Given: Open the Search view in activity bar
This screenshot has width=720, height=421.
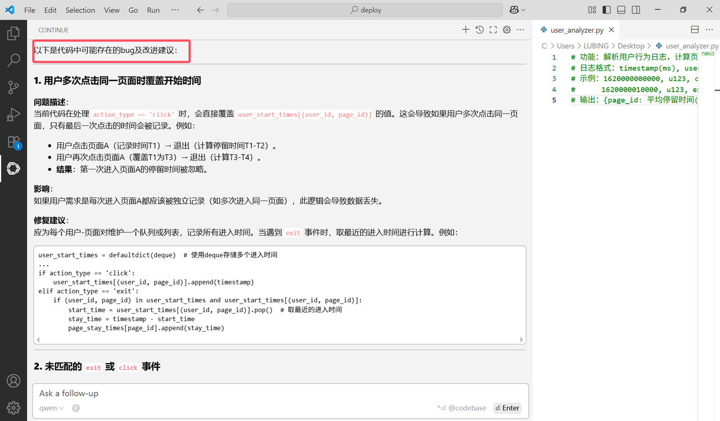Looking at the screenshot, I should (x=13, y=60).
